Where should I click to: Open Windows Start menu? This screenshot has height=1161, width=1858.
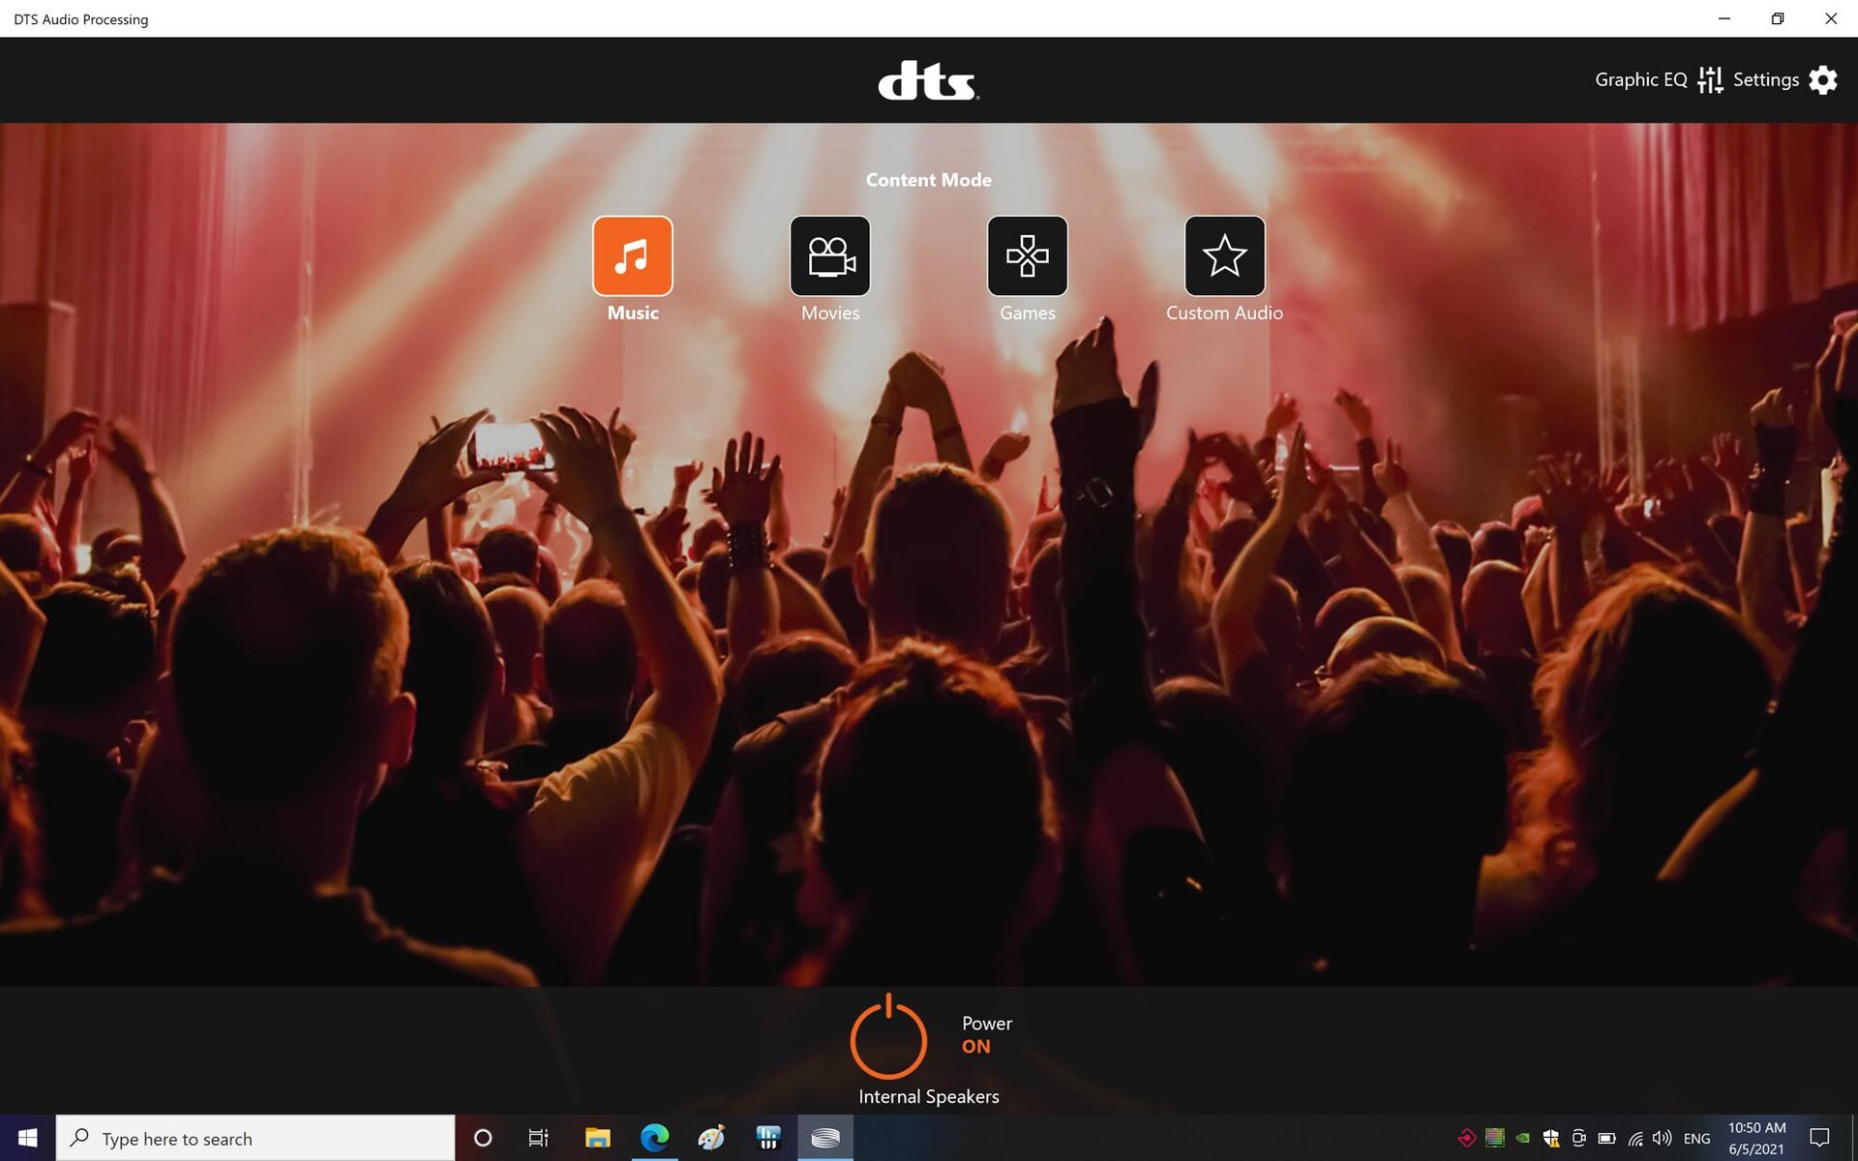[27, 1138]
